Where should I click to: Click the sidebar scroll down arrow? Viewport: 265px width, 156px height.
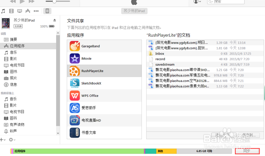(x=58, y=133)
